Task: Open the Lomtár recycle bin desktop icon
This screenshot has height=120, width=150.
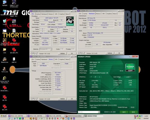Action: pos(4,22)
